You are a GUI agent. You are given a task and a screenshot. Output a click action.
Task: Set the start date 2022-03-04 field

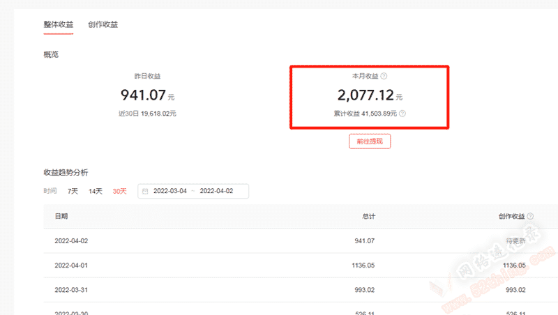(x=170, y=191)
